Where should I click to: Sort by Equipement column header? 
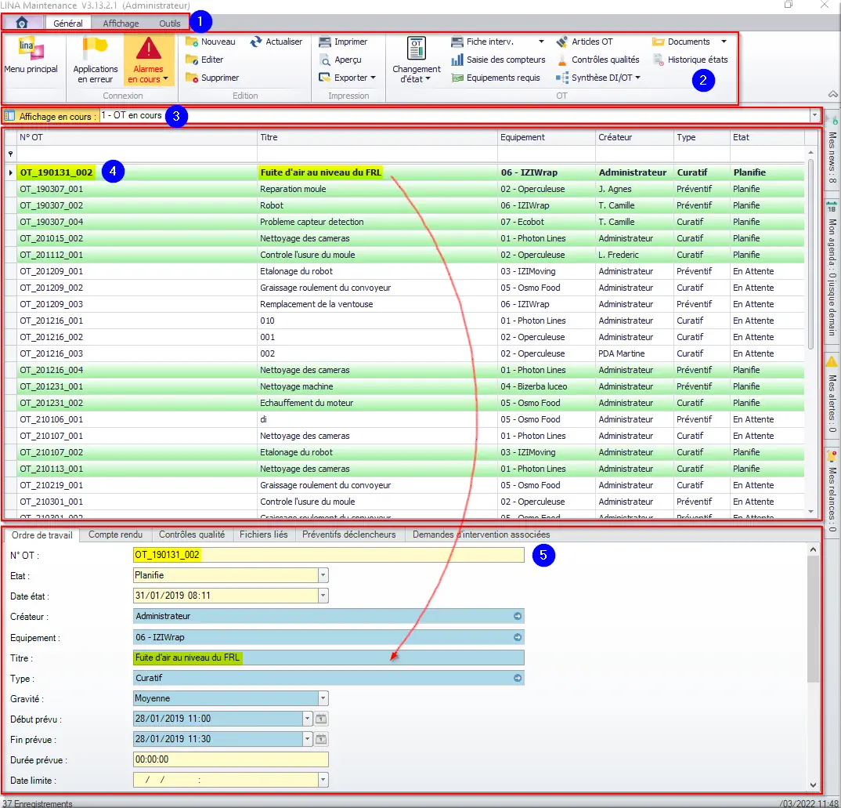click(546, 137)
